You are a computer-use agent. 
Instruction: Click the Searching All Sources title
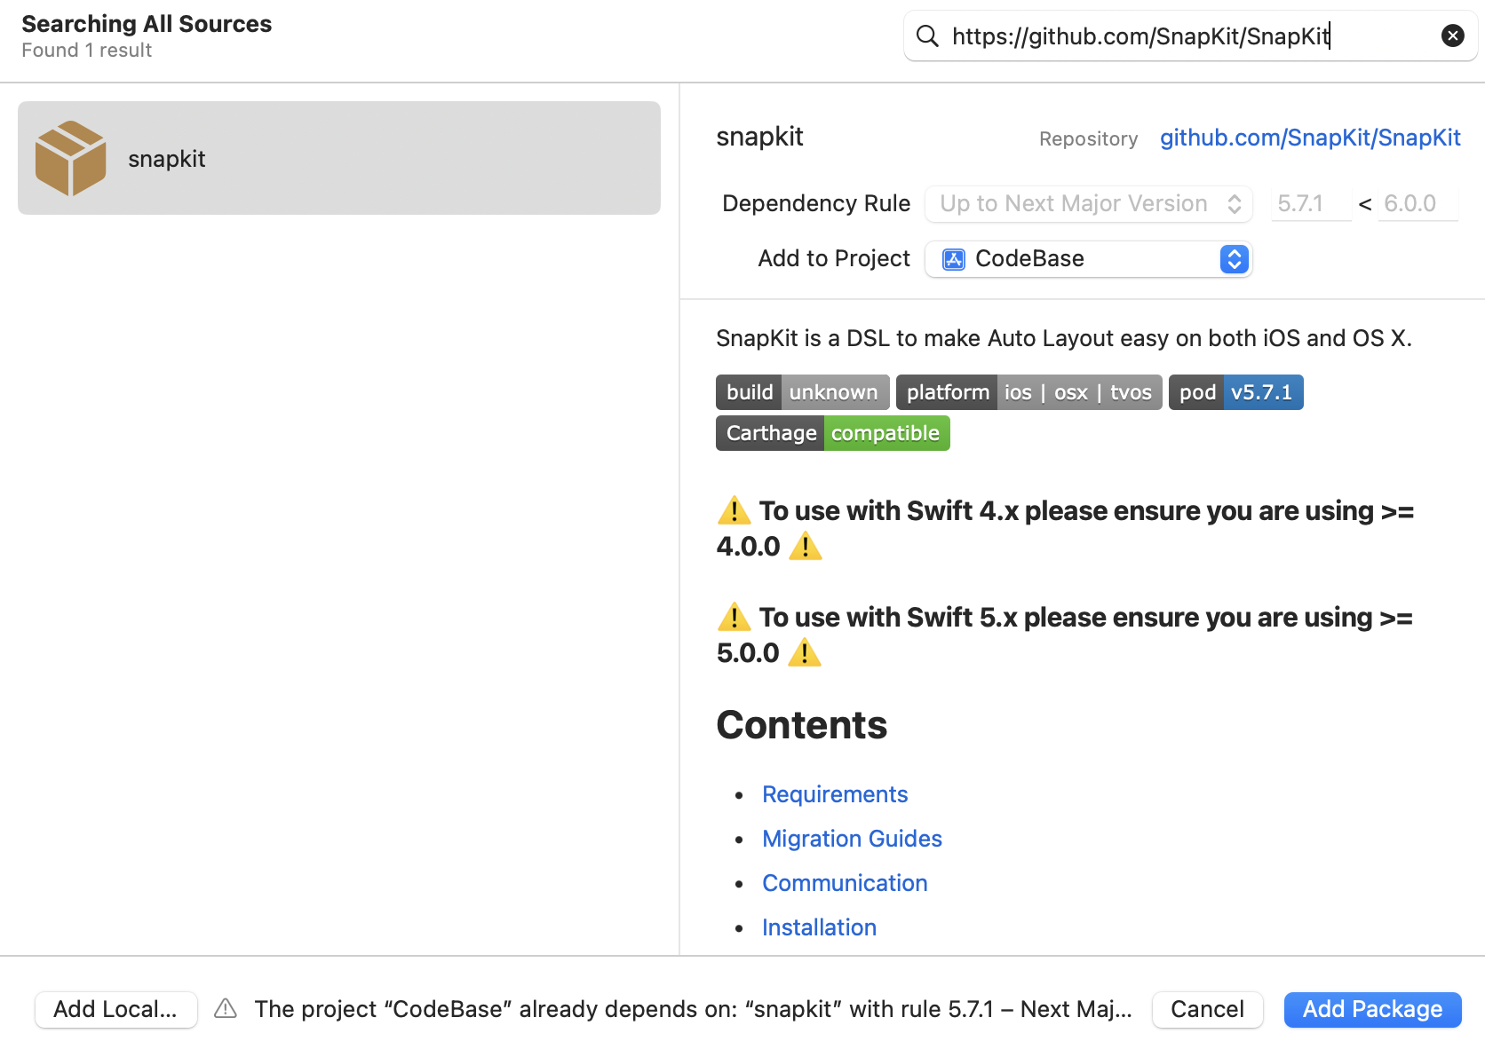coord(147,24)
